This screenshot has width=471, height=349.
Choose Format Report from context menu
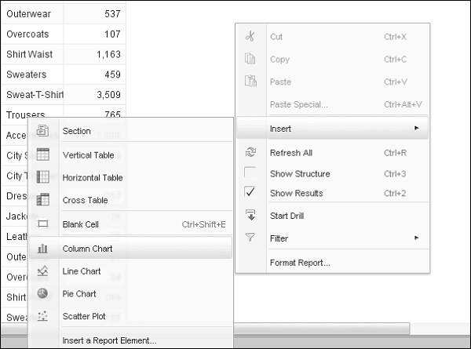point(300,262)
